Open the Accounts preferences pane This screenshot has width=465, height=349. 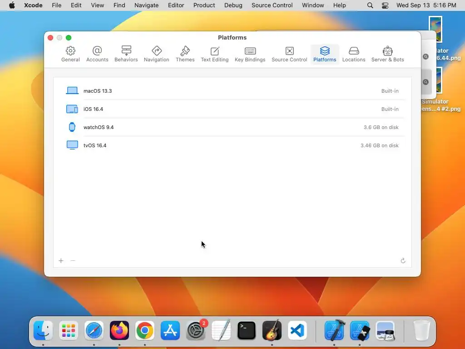(97, 54)
